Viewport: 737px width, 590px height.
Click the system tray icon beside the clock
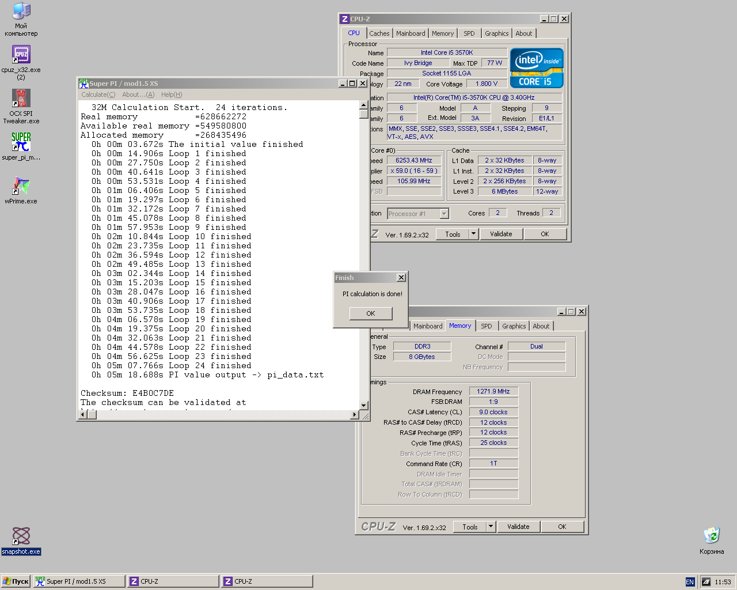tap(706, 582)
